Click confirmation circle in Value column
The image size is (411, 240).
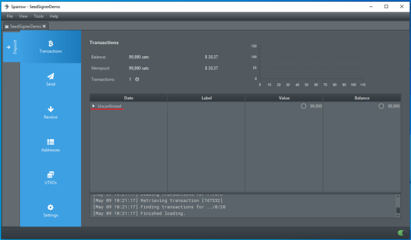(x=304, y=106)
